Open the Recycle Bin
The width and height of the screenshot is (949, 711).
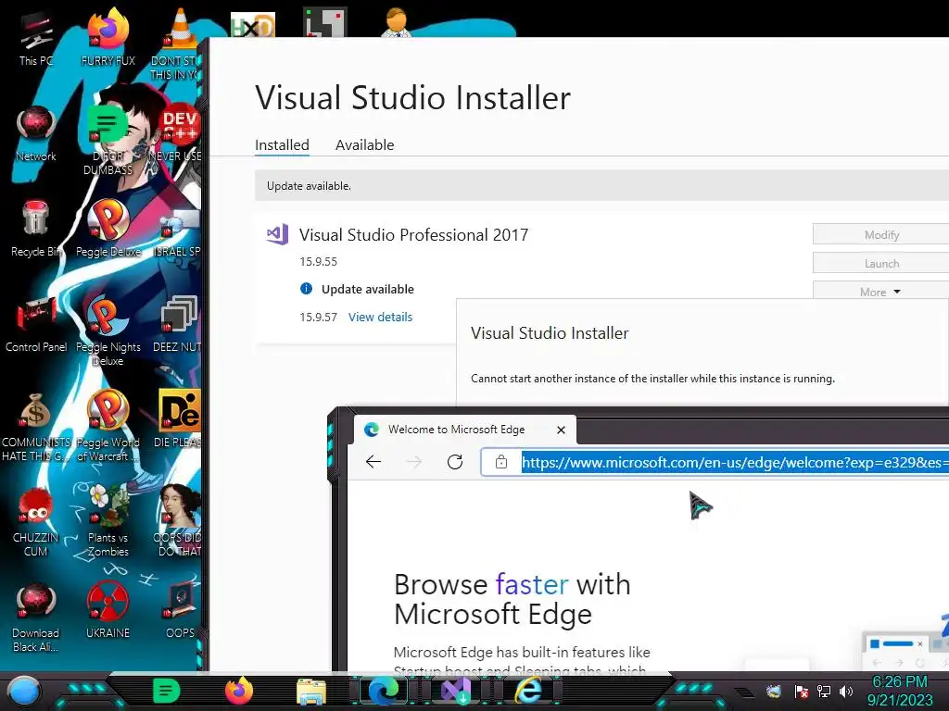click(x=36, y=229)
